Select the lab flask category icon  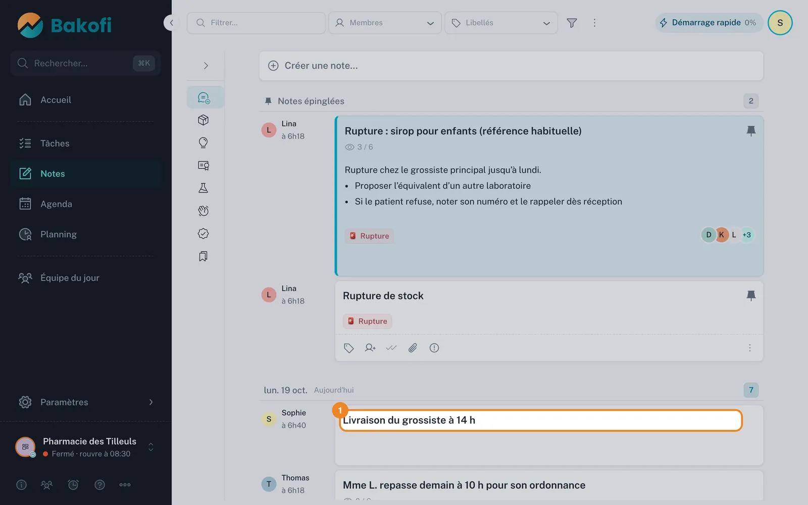(x=204, y=188)
